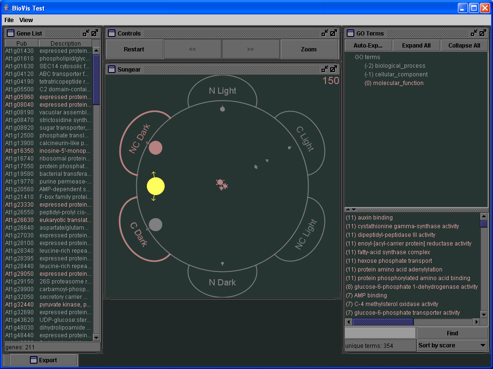Maximize the GO Terms panel
This screenshot has width=493, height=369.
[x=483, y=33]
